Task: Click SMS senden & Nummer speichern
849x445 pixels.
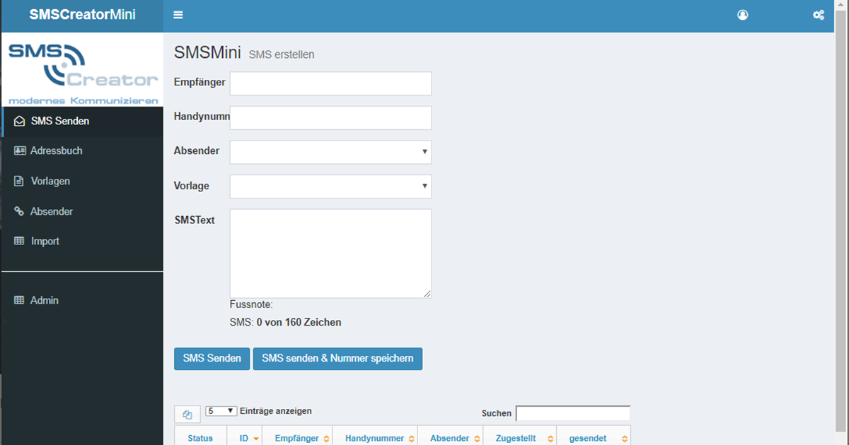Action: 337,358
